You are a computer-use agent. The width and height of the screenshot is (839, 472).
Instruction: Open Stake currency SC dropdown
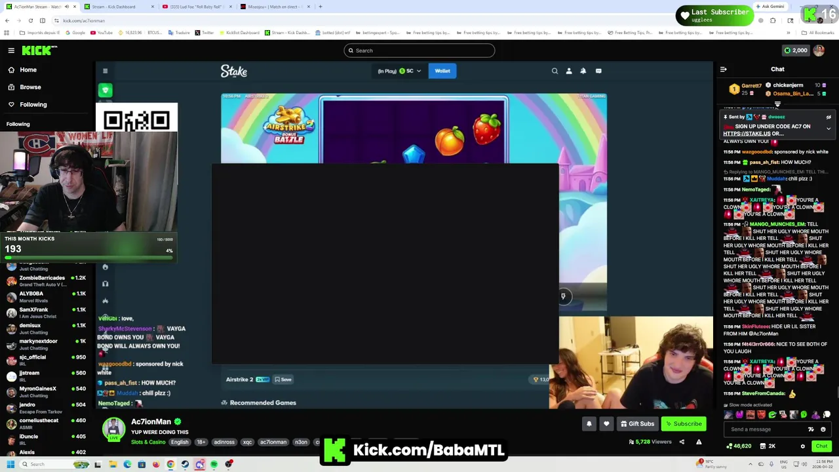[399, 71]
